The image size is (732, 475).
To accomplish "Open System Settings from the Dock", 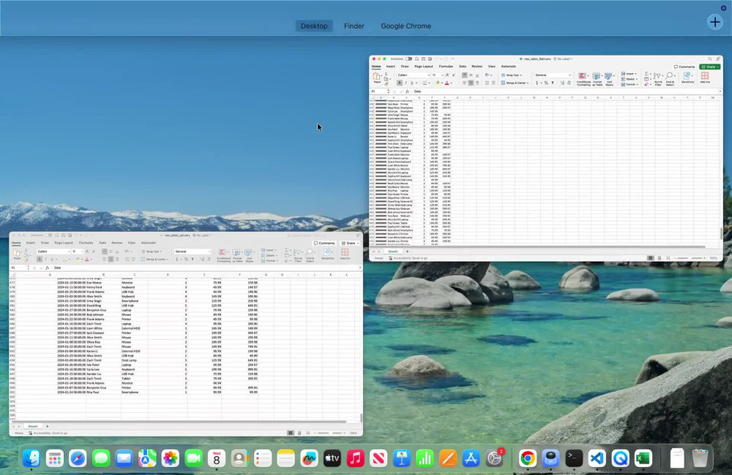I will pos(494,459).
